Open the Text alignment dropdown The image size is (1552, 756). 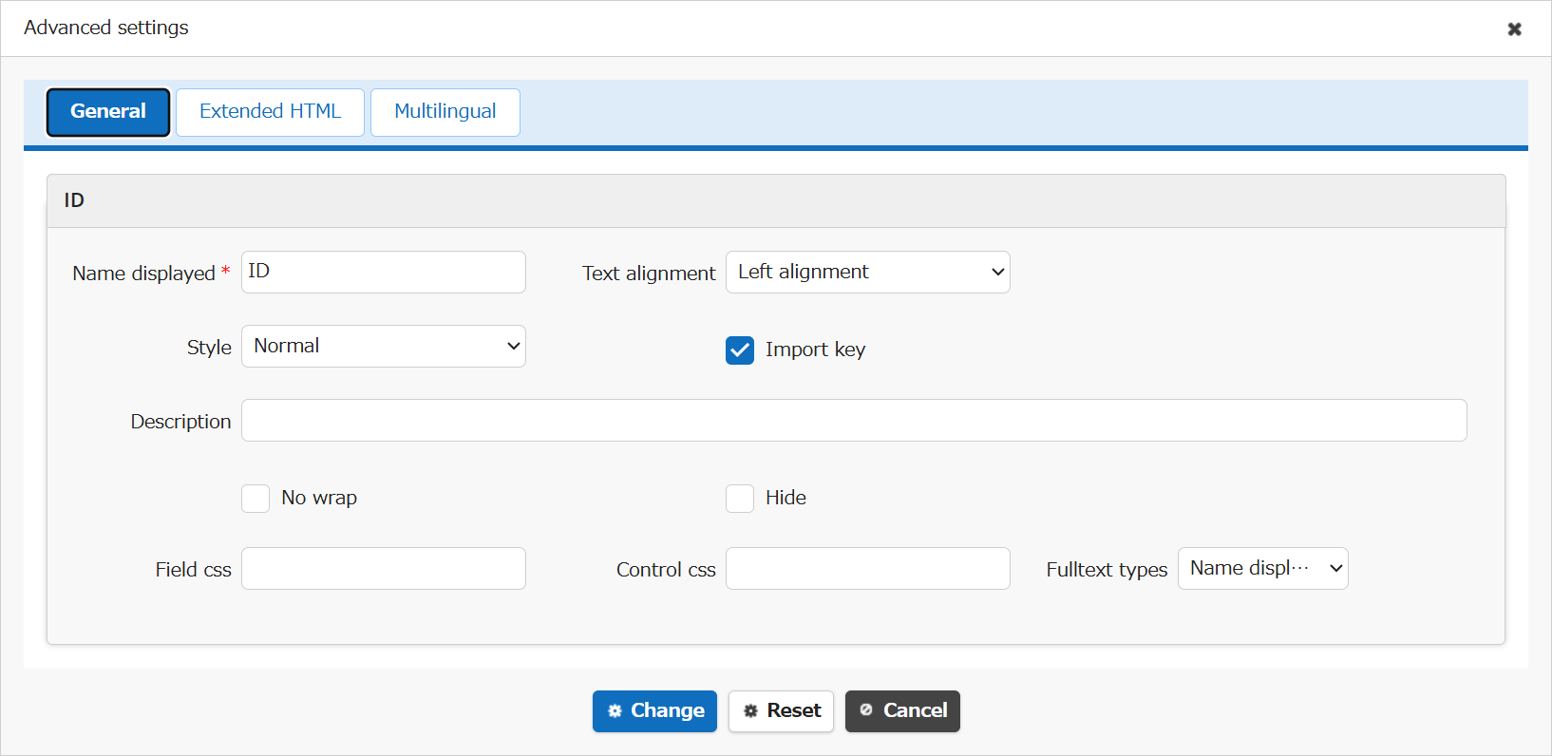tap(868, 272)
